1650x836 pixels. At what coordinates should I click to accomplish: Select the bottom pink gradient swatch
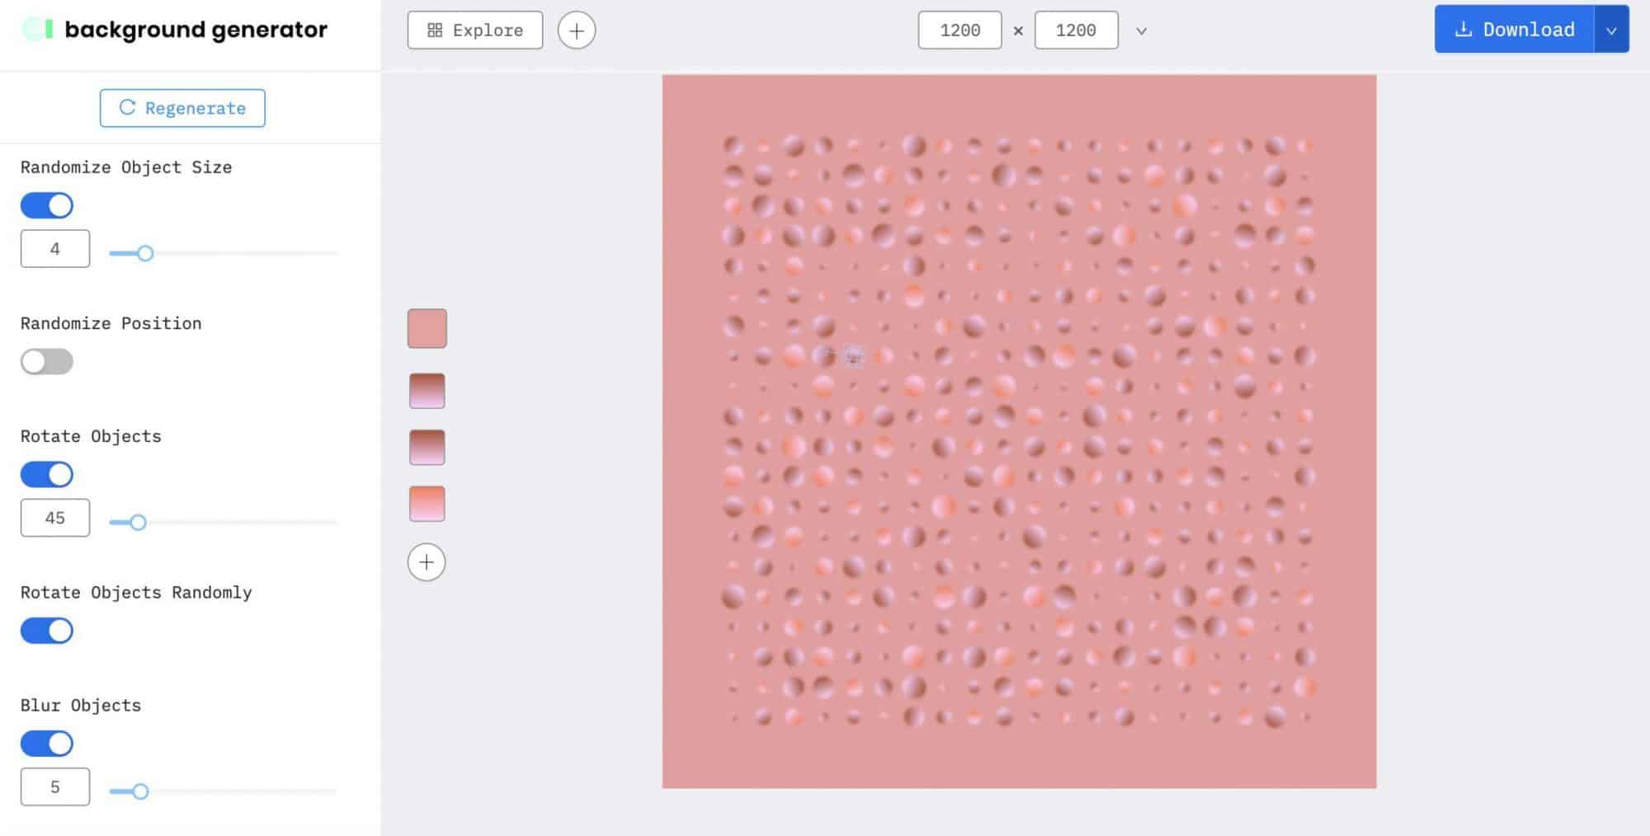coord(426,504)
